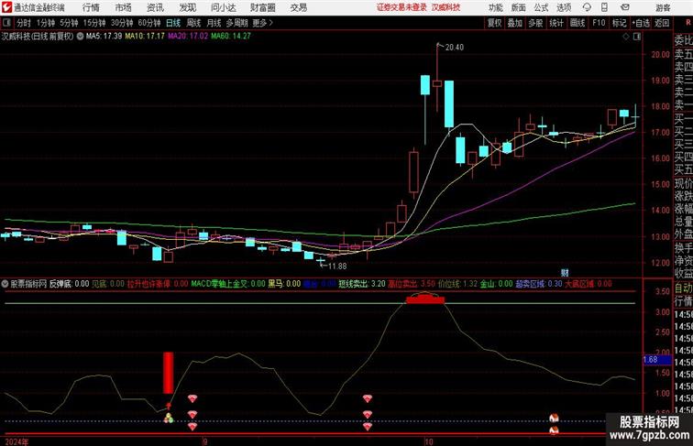The height and width of the screenshot is (446, 693).
Task: Click 证券交易未登录 login status link
Action: pos(401,7)
